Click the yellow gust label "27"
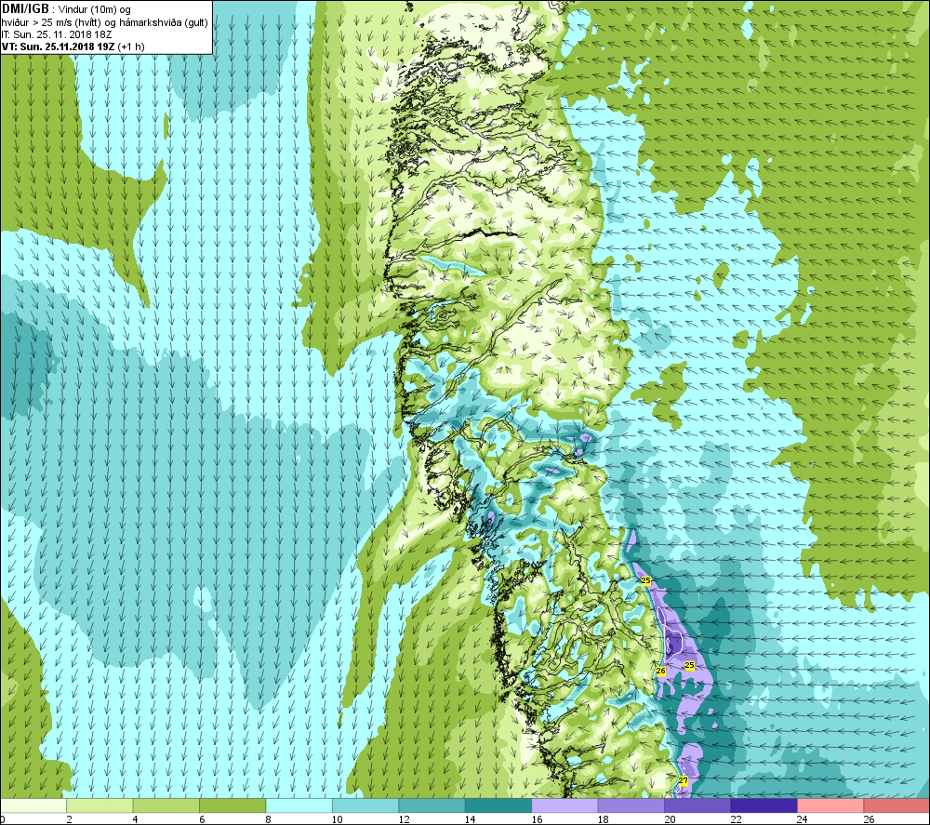The image size is (930, 825). pos(683,780)
